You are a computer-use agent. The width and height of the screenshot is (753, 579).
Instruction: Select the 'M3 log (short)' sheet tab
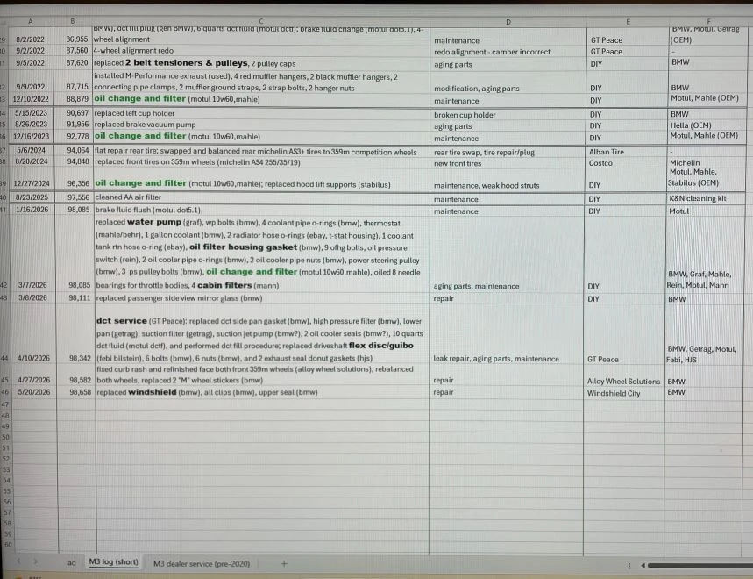click(x=113, y=562)
